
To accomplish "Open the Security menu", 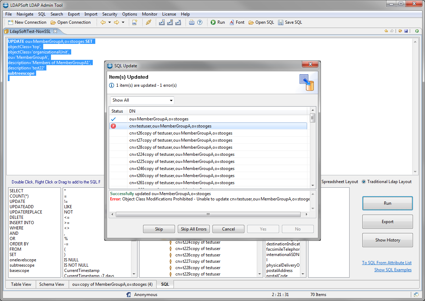I will point(109,14).
